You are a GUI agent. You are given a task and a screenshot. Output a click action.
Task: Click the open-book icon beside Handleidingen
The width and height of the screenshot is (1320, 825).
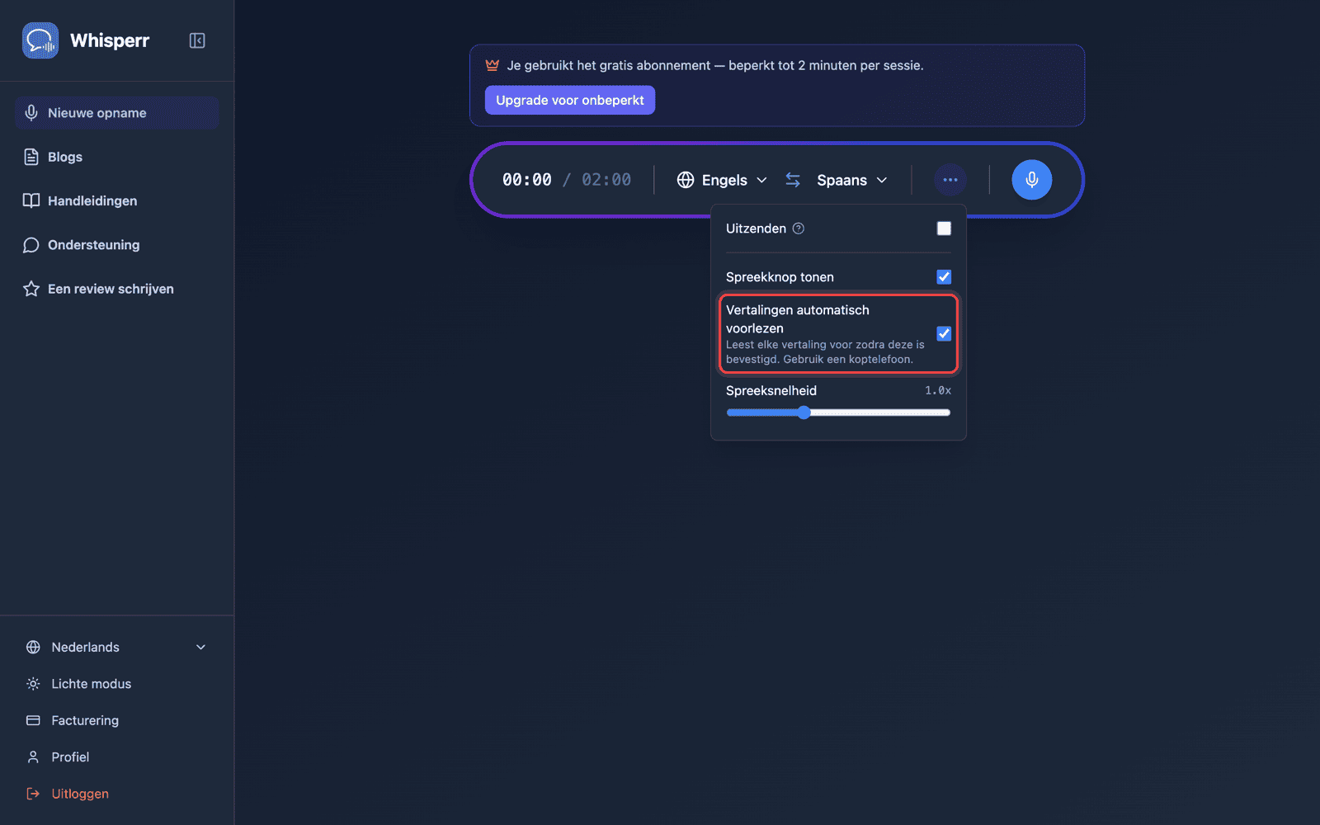click(31, 200)
